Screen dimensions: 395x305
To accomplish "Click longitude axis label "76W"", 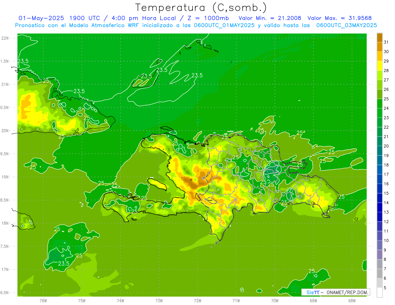I will point(43,300).
